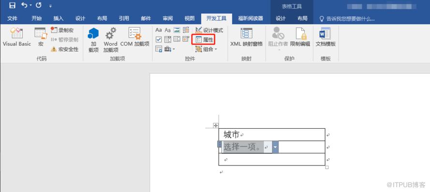Expand the 组合 (Group) dropdown
This screenshot has width=430, height=192.
[206, 49]
